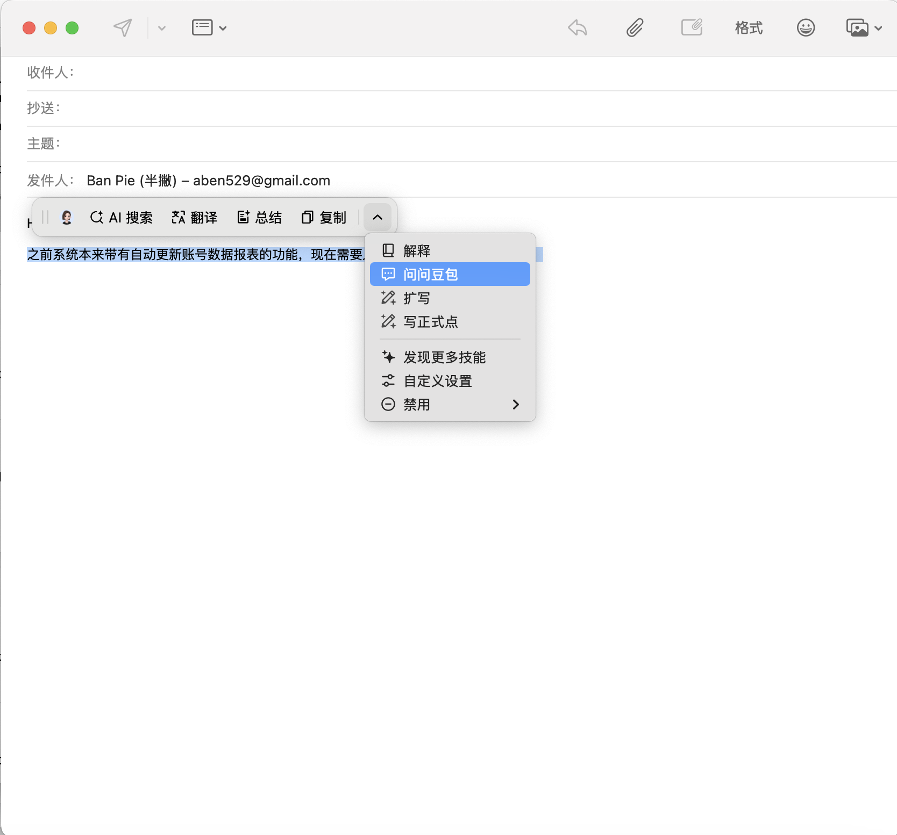
Task: Attach a file with the paperclip icon
Action: pyautogui.click(x=635, y=28)
